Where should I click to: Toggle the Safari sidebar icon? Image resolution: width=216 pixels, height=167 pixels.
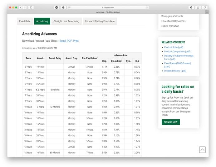(31, 7)
